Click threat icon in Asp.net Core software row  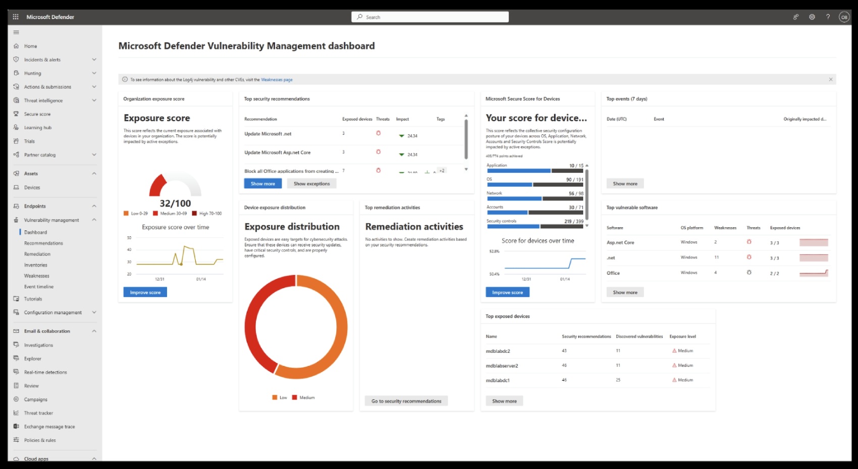(x=749, y=242)
